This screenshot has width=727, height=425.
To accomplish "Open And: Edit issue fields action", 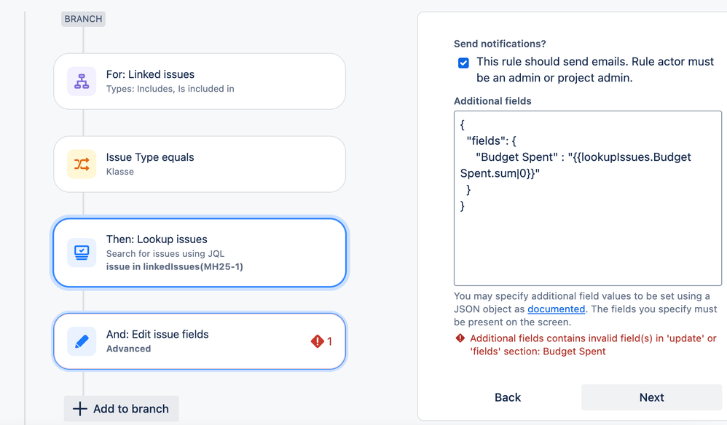I will coord(200,341).
